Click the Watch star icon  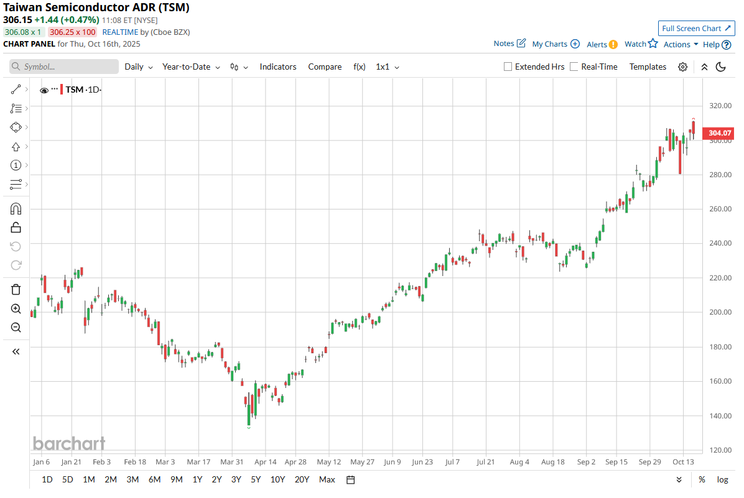click(x=653, y=43)
